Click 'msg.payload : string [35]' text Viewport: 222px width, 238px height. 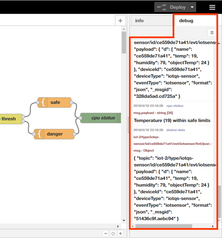(153, 113)
